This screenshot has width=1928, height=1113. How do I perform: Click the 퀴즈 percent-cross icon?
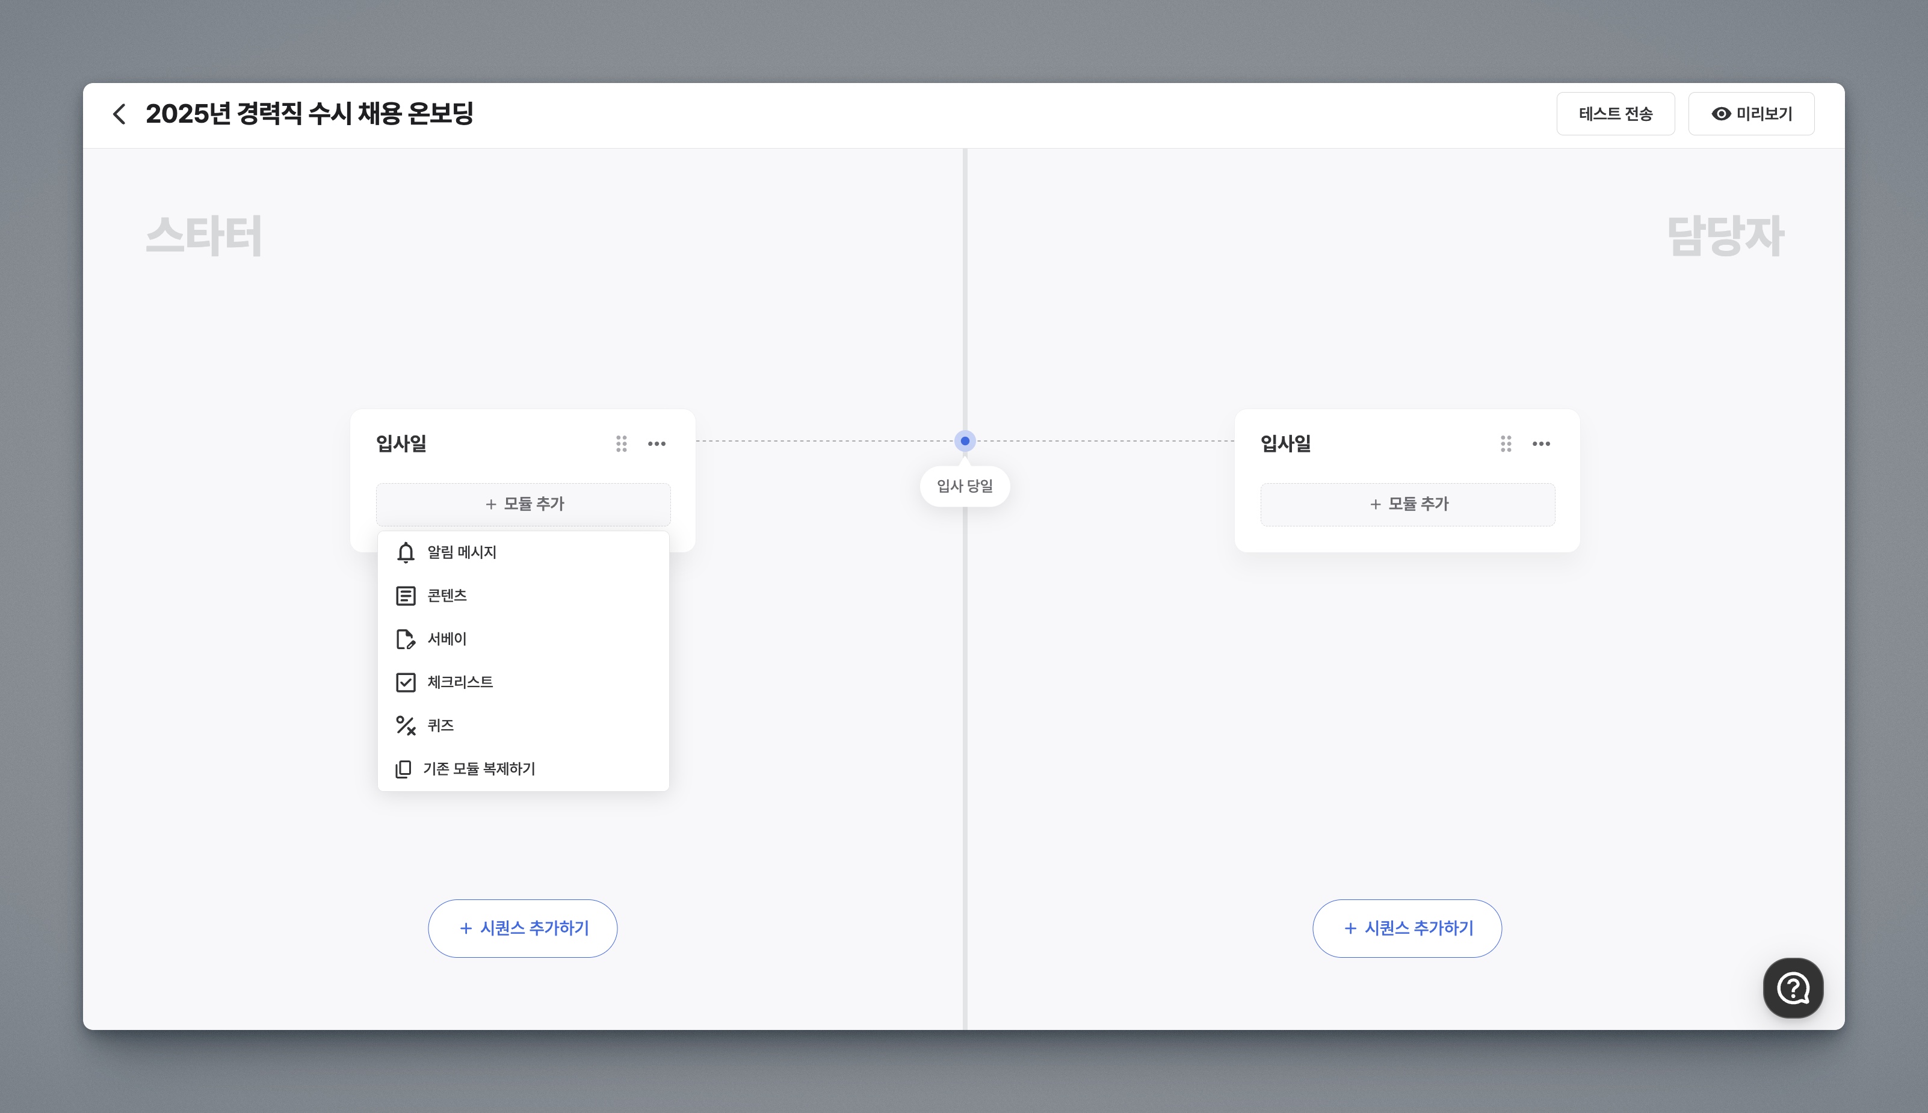(x=406, y=726)
